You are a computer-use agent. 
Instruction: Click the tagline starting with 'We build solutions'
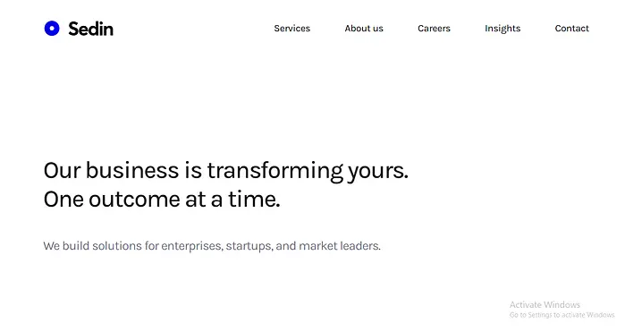(212, 246)
